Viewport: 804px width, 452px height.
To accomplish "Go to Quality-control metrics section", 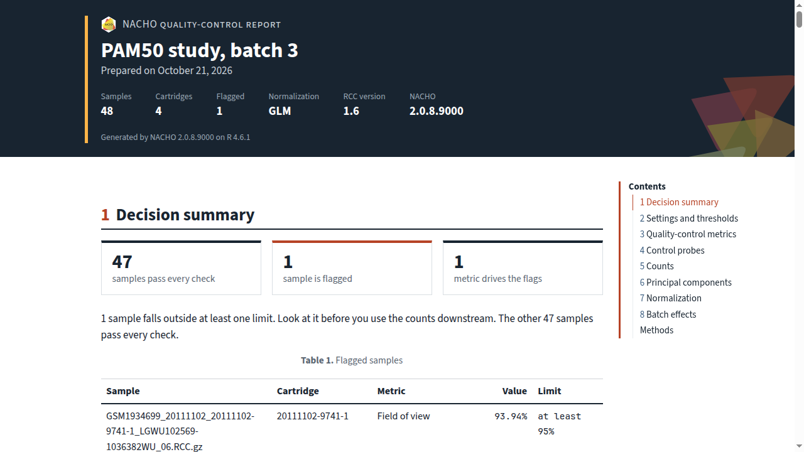I will click(688, 234).
